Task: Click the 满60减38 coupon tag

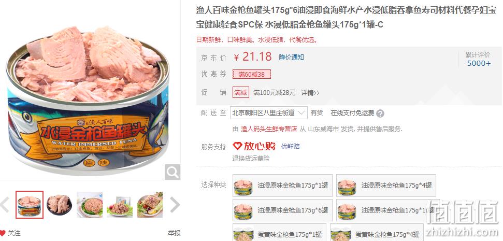Action: pyautogui.click(x=252, y=75)
